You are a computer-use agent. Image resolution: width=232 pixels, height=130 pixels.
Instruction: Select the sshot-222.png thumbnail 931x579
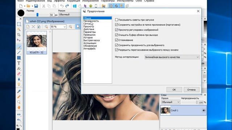pos(37,43)
